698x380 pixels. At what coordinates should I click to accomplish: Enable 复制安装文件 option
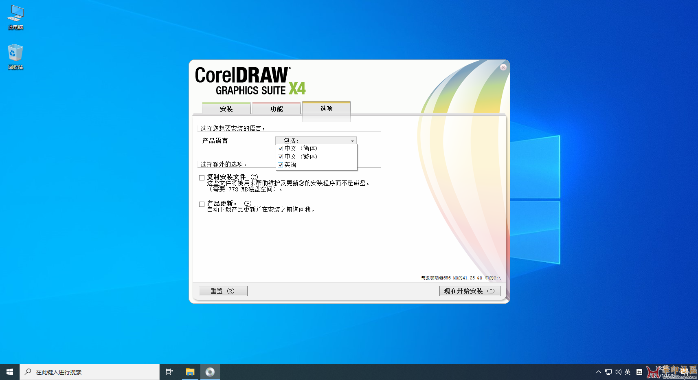coord(202,177)
